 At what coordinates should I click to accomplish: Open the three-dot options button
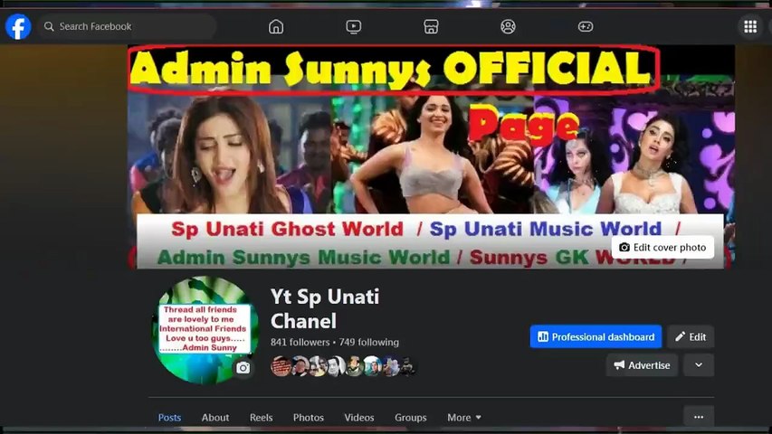(699, 417)
